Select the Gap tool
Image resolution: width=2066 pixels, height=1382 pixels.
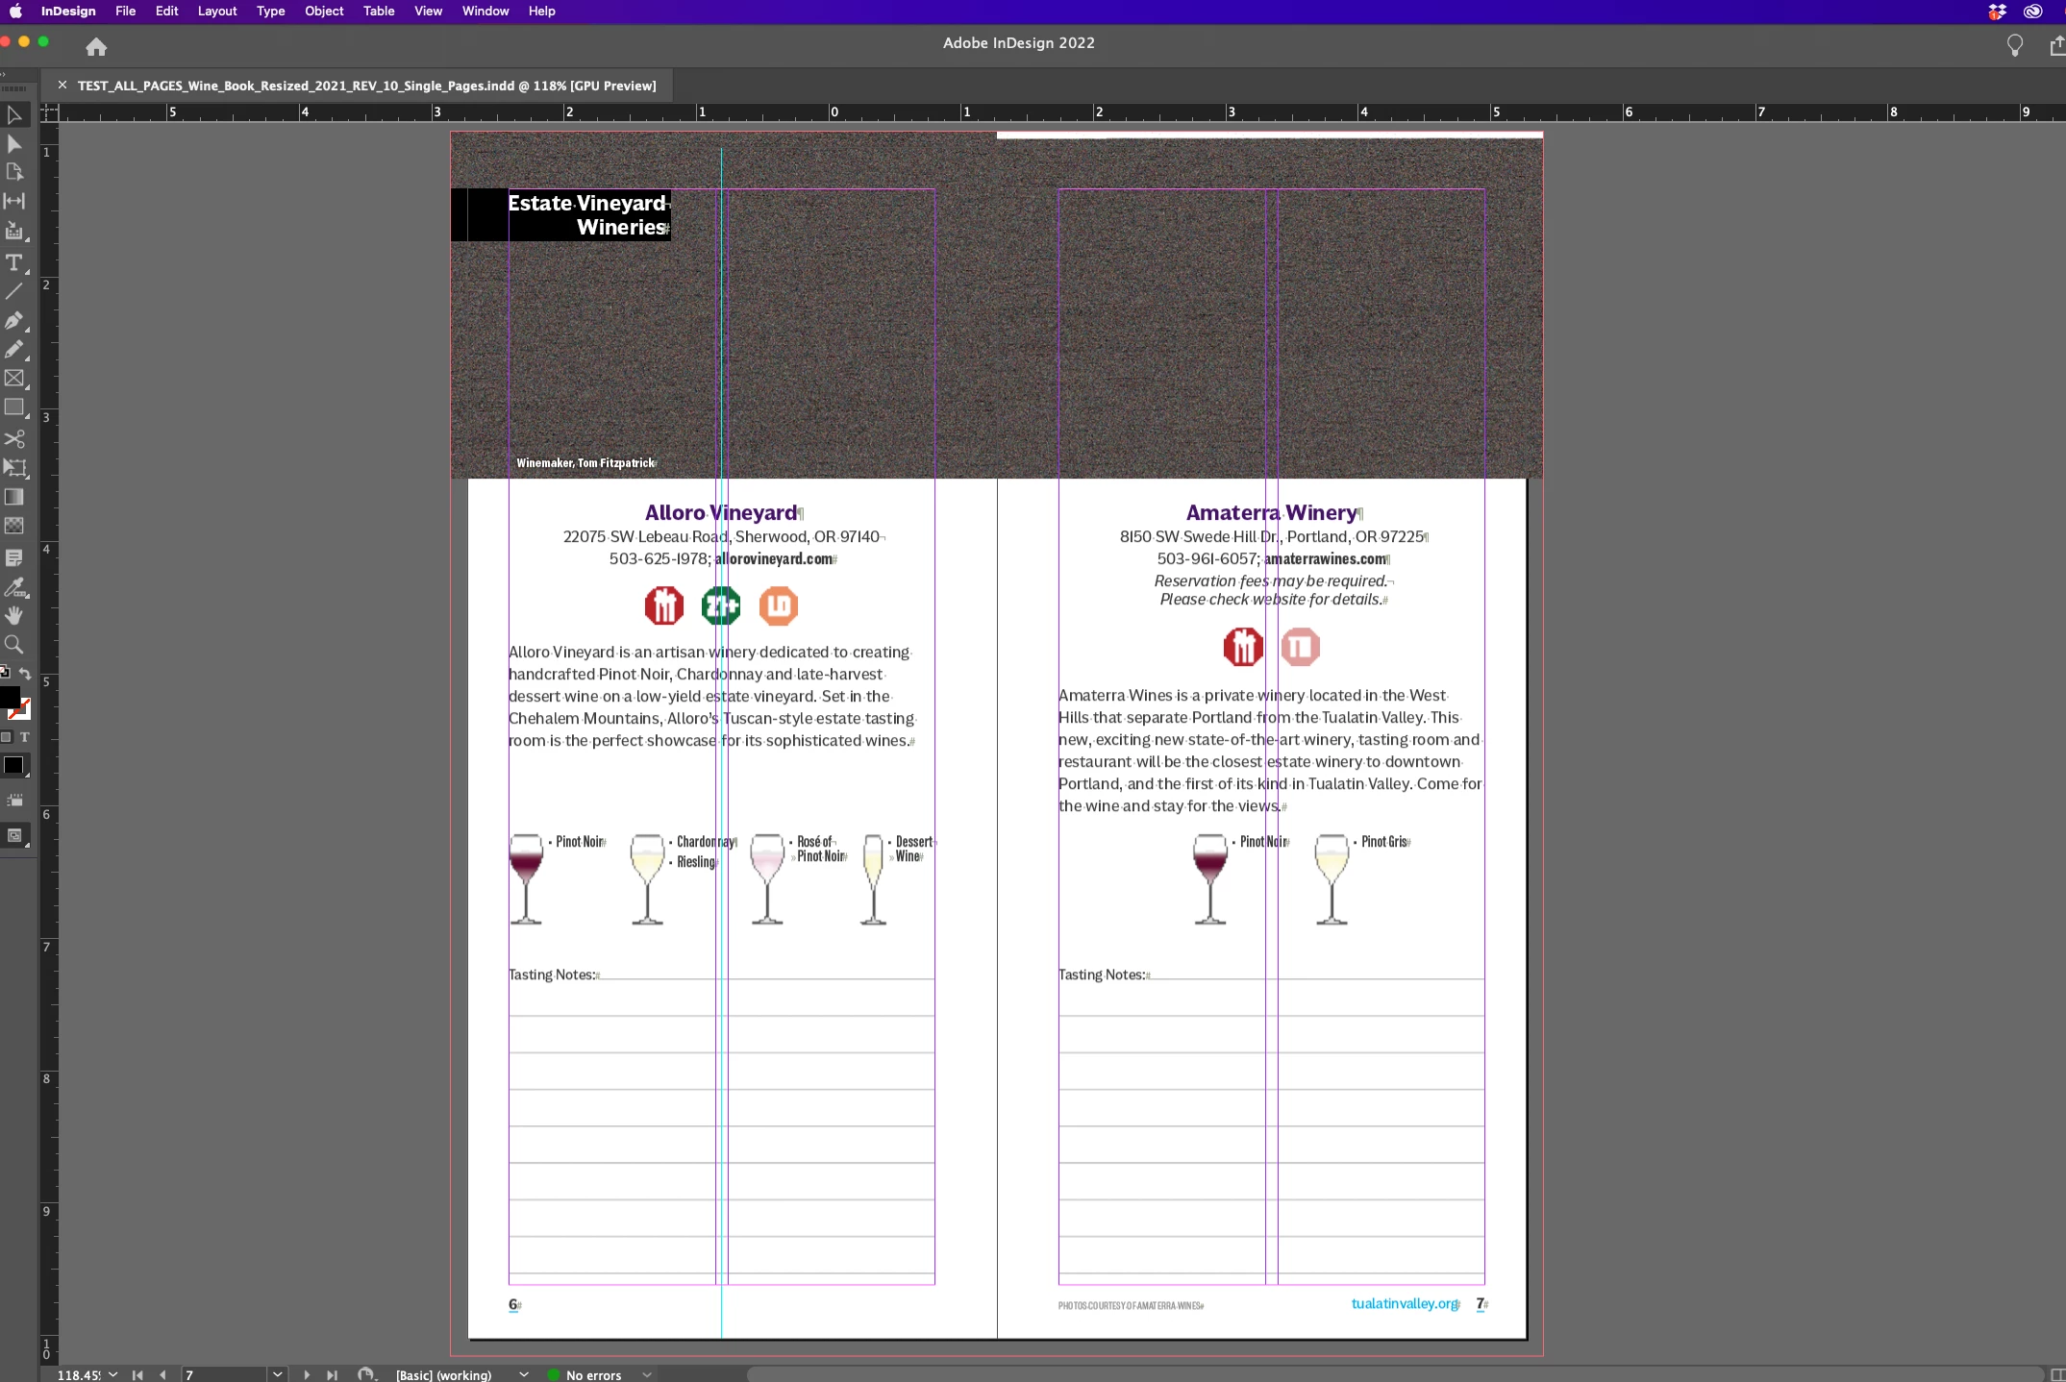pos(14,201)
